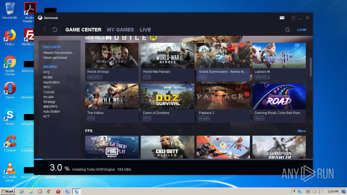Open Opera taskbar icon
347x195 pixels.
pos(58,191)
